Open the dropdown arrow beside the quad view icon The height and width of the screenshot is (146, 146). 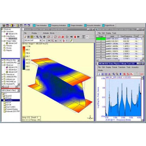34,37
